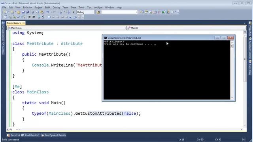Screen dimensions: 253x142
Task: Click the Navigate Forward icon
Action: [x=68, y=12]
